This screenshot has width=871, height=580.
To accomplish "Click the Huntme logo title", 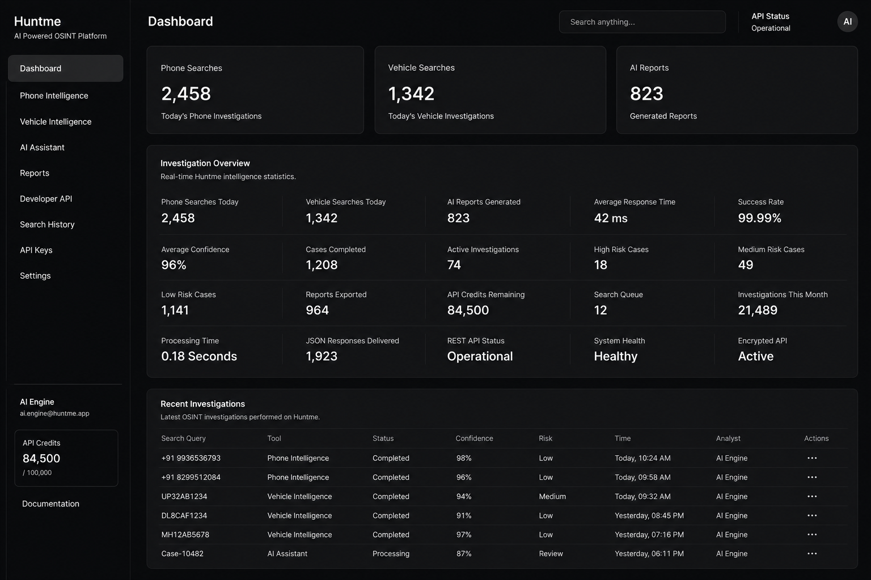I will pyautogui.click(x=37, y=22).
